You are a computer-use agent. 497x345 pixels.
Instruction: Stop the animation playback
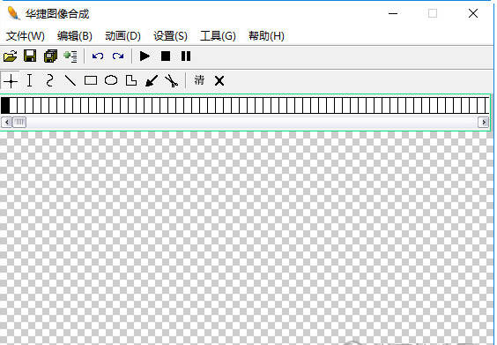coord(166,56)
